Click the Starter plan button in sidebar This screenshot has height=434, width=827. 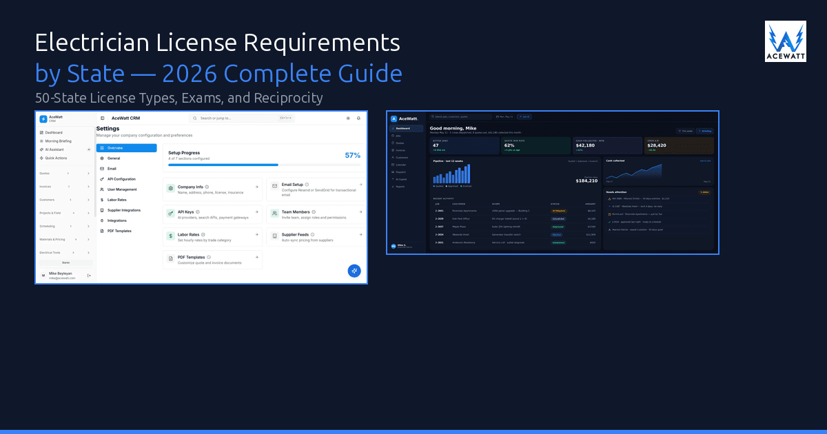(x=65, y=263)
